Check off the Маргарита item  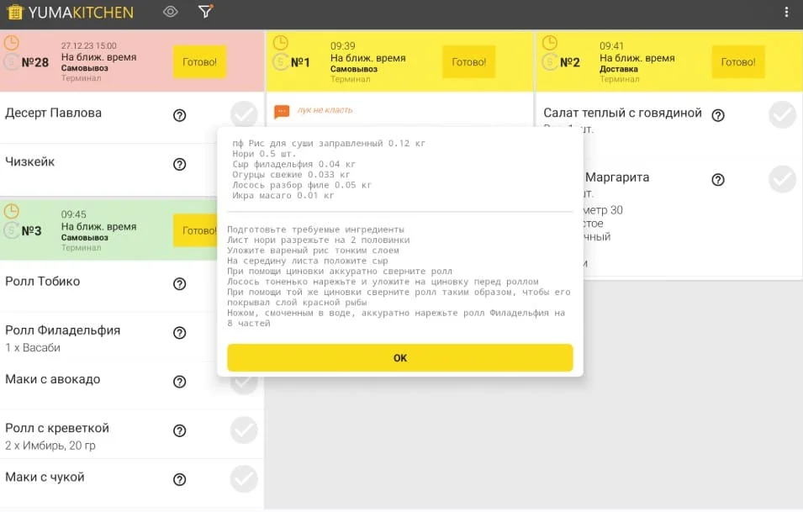coord(782,179)
